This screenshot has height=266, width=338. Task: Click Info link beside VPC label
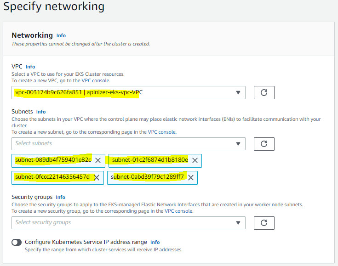point(30,67)
